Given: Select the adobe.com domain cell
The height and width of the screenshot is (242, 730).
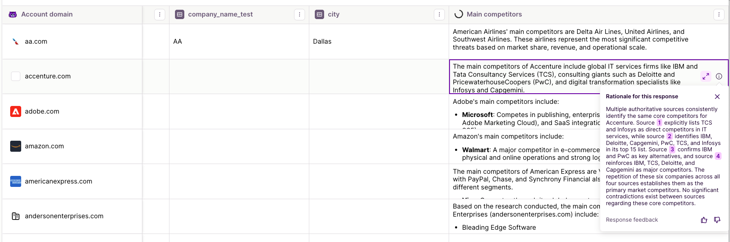Looking at the screenshot, I should coord(72,111).
